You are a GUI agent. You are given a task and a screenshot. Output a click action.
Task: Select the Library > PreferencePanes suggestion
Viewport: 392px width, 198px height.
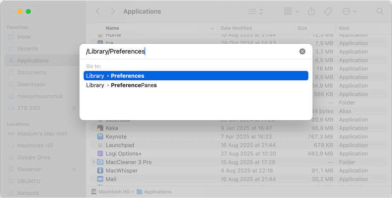[196, 85]
